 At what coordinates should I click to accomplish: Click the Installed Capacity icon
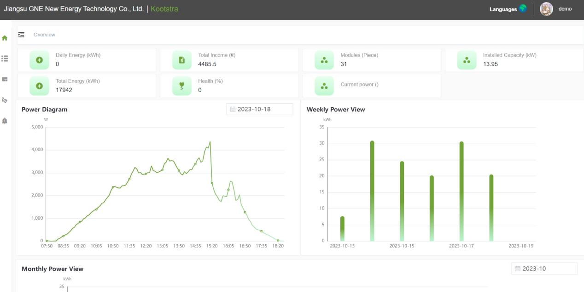[467, 60]
